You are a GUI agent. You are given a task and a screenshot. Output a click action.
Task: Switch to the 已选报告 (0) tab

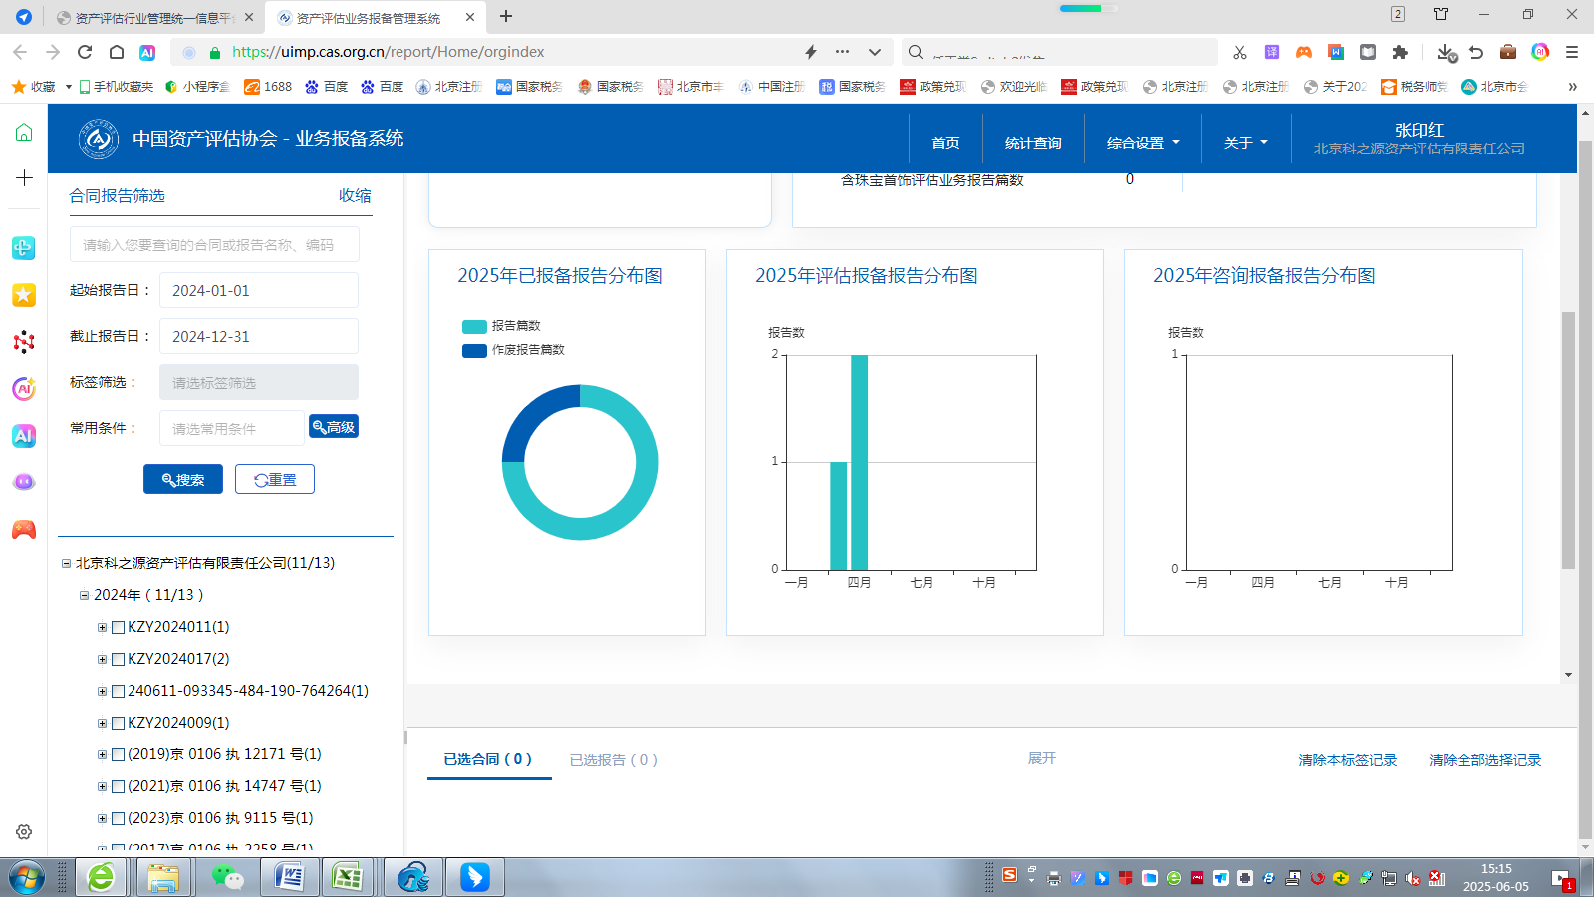(x=613, y=760)
